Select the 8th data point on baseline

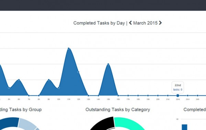tap(39, 95)
